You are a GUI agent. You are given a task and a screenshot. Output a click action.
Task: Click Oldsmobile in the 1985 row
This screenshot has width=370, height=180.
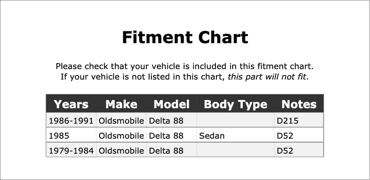point(121,135)
